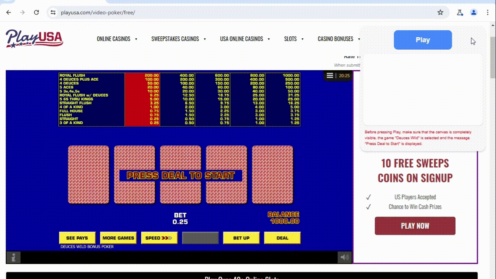Click the last face-down card
Viewport: 496px width, 279px height.
[x=273, y=175]
